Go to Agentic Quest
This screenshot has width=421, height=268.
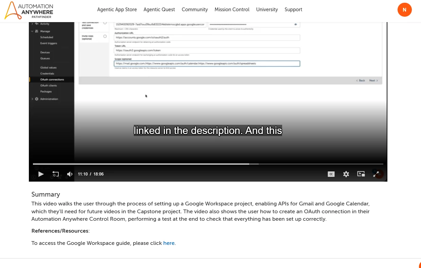click(x=159, y=10)
